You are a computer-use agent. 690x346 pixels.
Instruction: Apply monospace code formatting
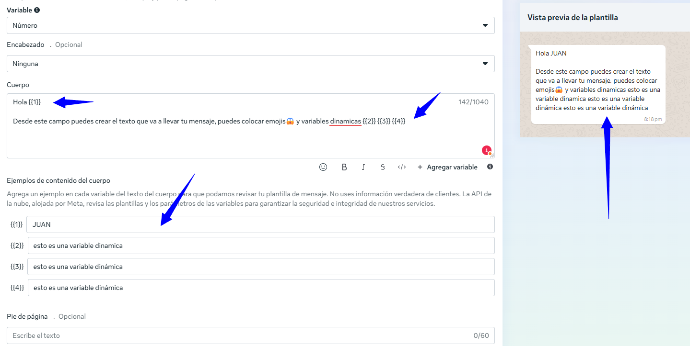(x=402, y=167)
